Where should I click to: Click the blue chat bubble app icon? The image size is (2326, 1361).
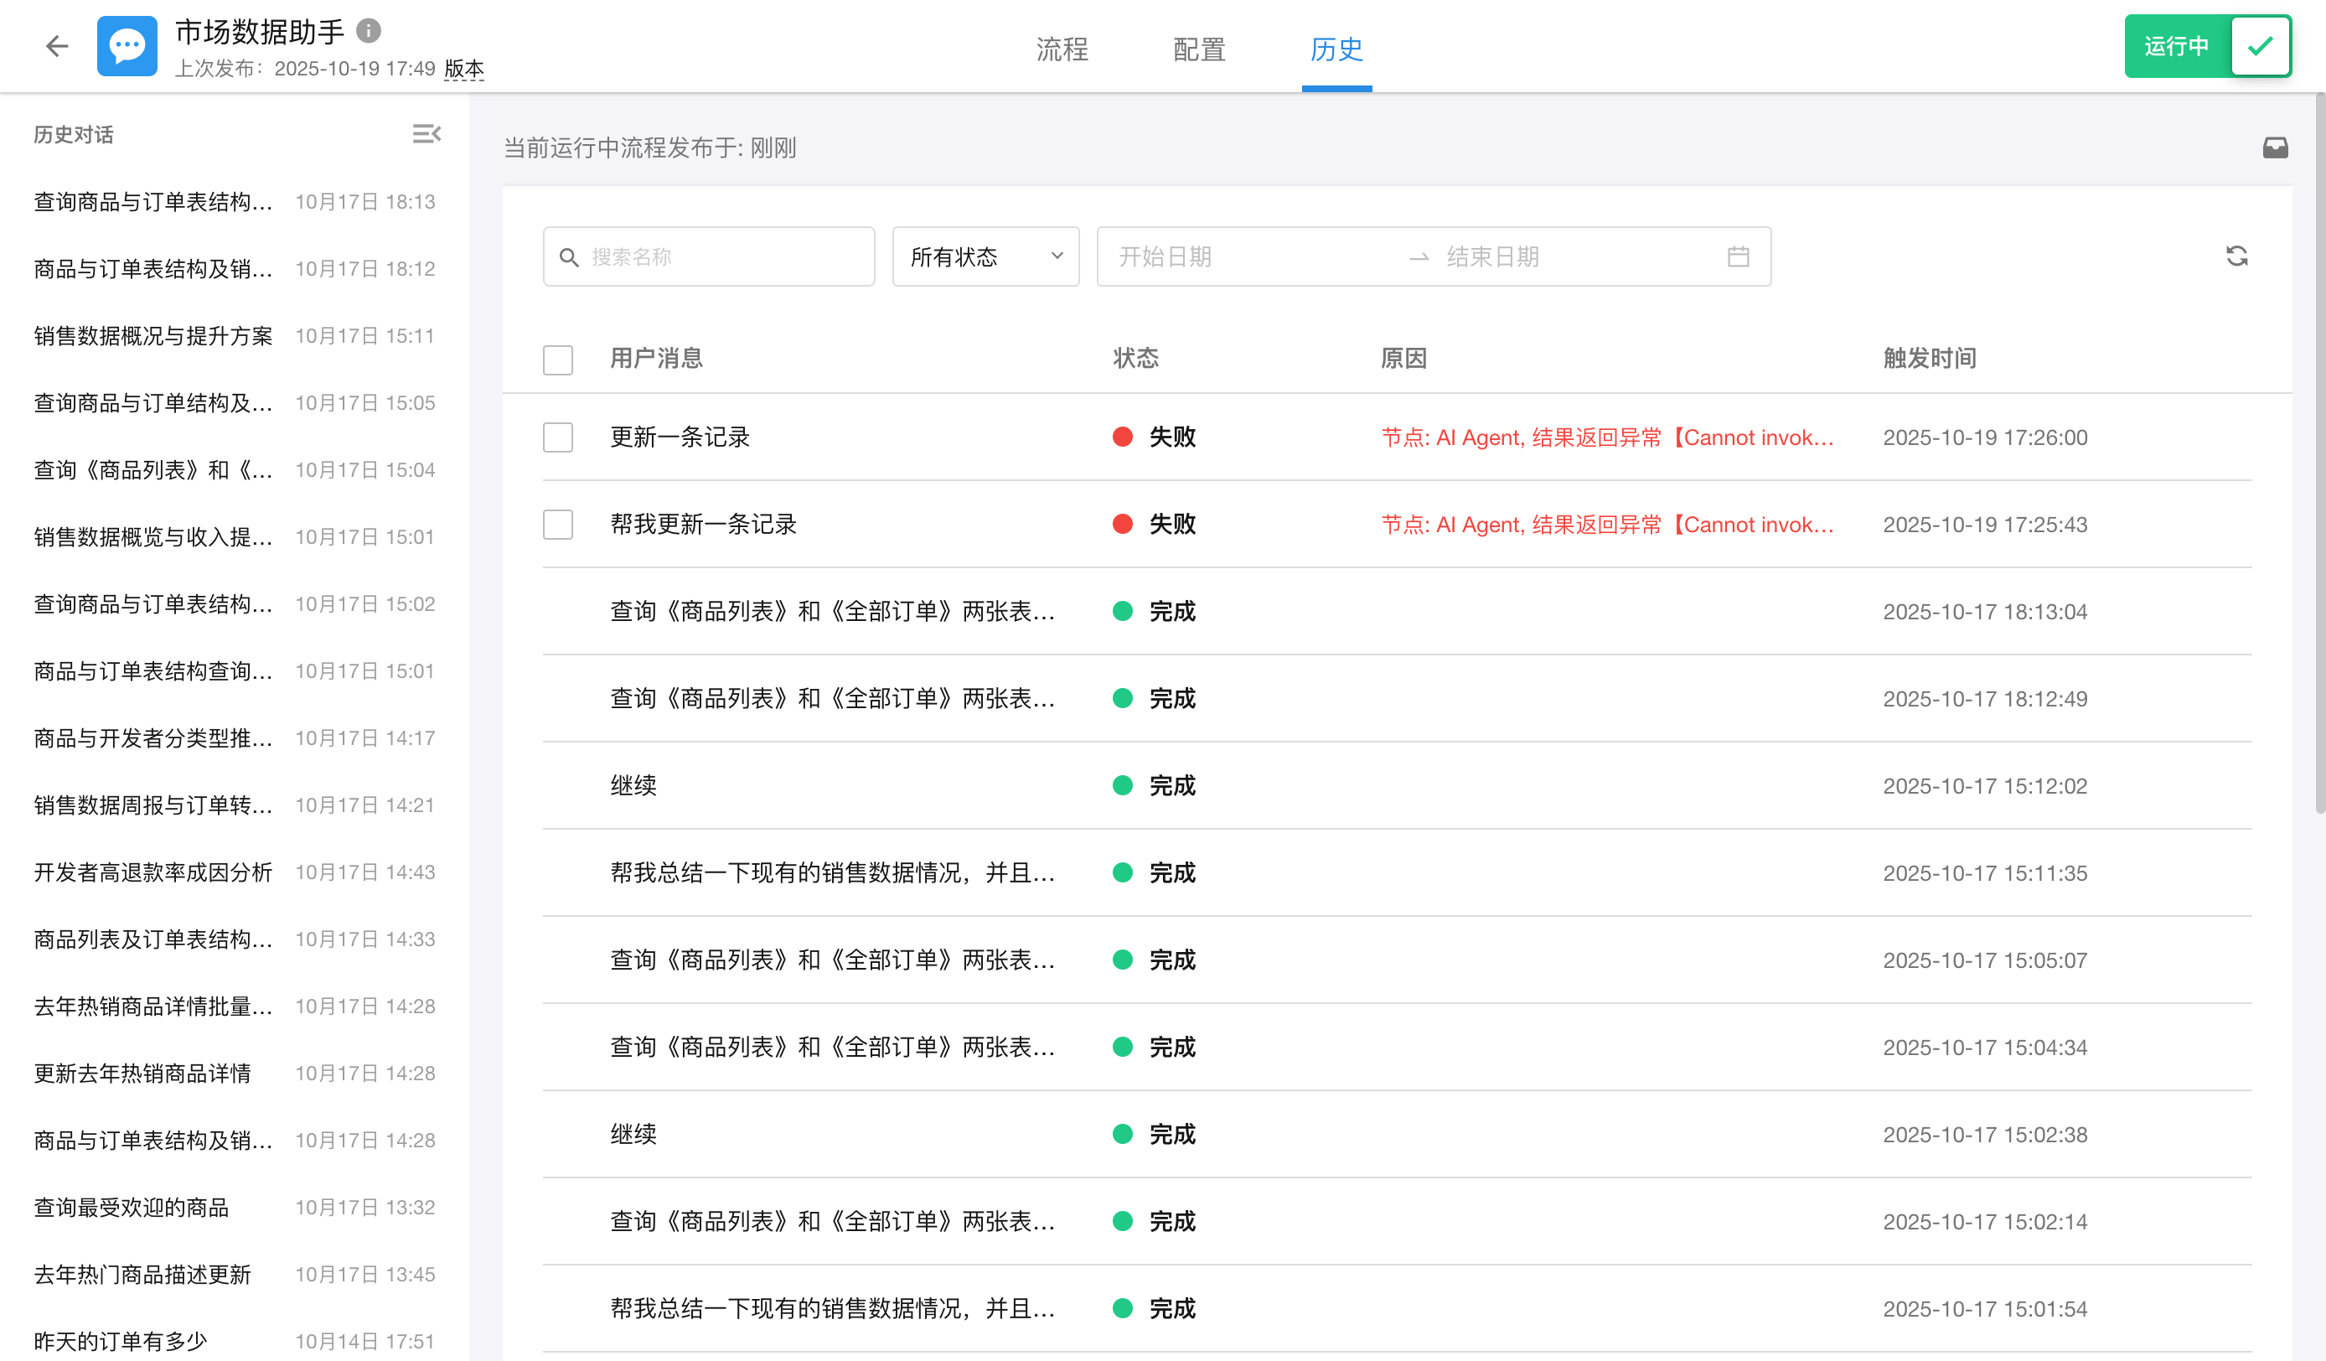[x=127, y=46]
